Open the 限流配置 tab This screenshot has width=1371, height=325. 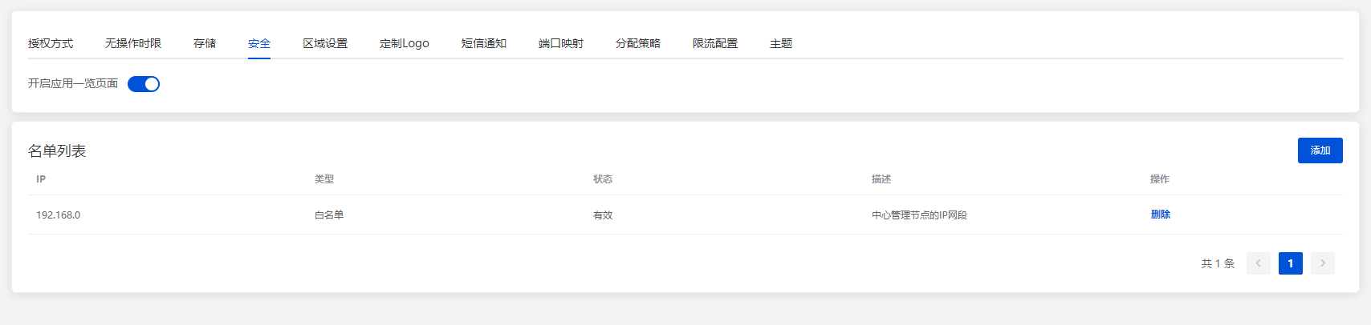click(x=715, y=43)
